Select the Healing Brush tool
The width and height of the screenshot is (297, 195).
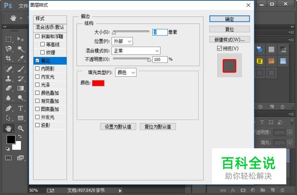pos(8,69)
